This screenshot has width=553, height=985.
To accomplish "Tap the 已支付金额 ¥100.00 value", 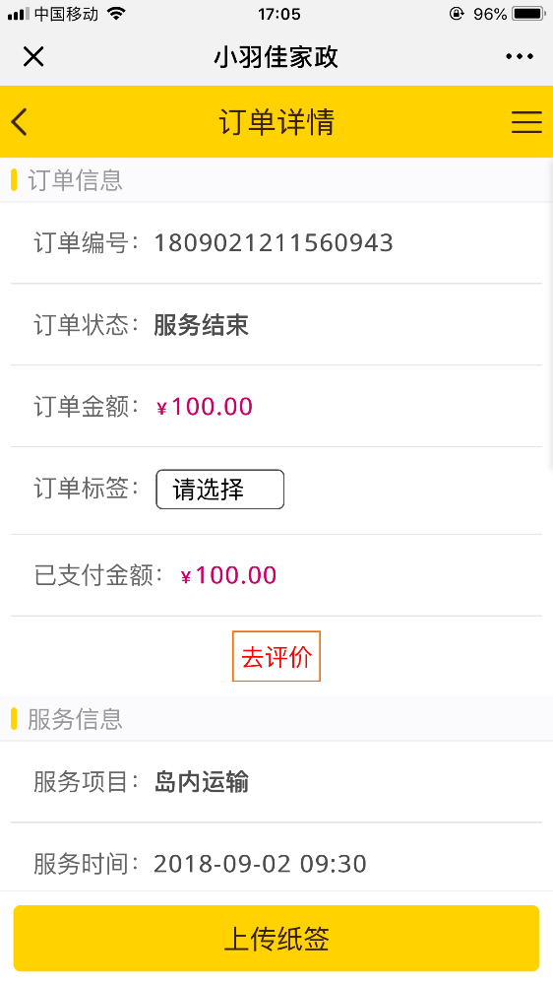I will click(x=228, y=575).
